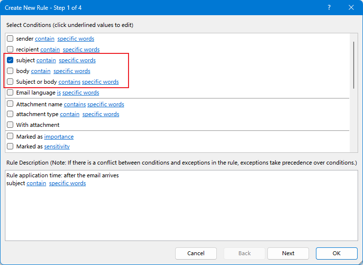Click 'contains' in Attachment name row
The height and width of the screenshot is (265, 363).
coord(75,104)
